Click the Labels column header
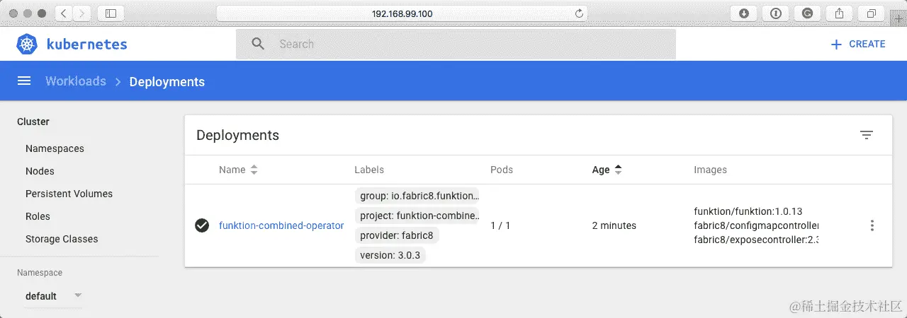 (369, 170)
